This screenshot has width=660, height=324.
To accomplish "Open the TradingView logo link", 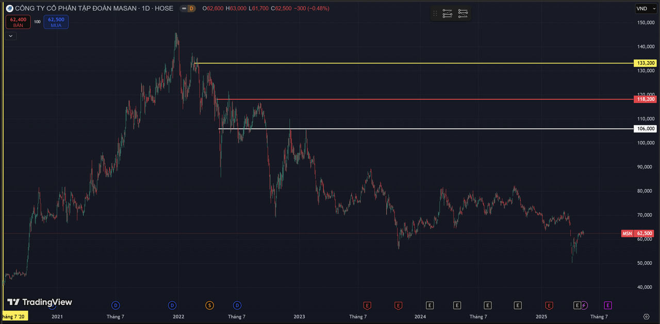I will point(40,302).
